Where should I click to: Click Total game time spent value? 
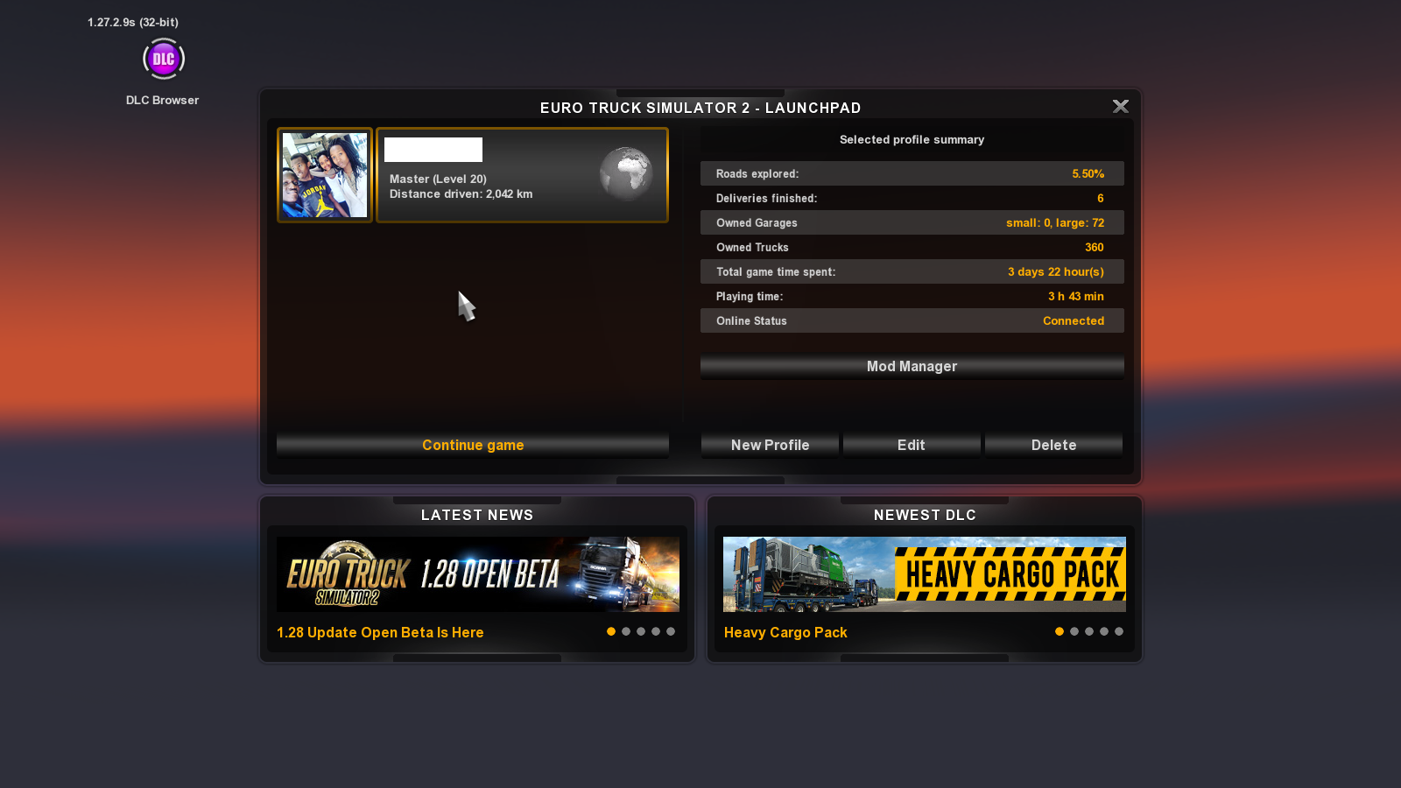1056,272
